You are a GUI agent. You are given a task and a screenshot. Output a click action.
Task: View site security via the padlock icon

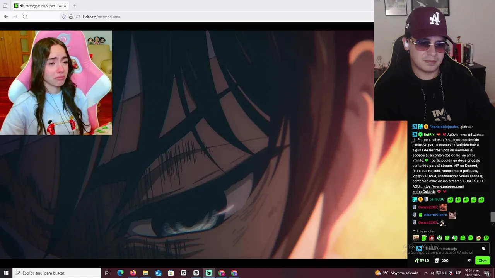click(71, 17)
